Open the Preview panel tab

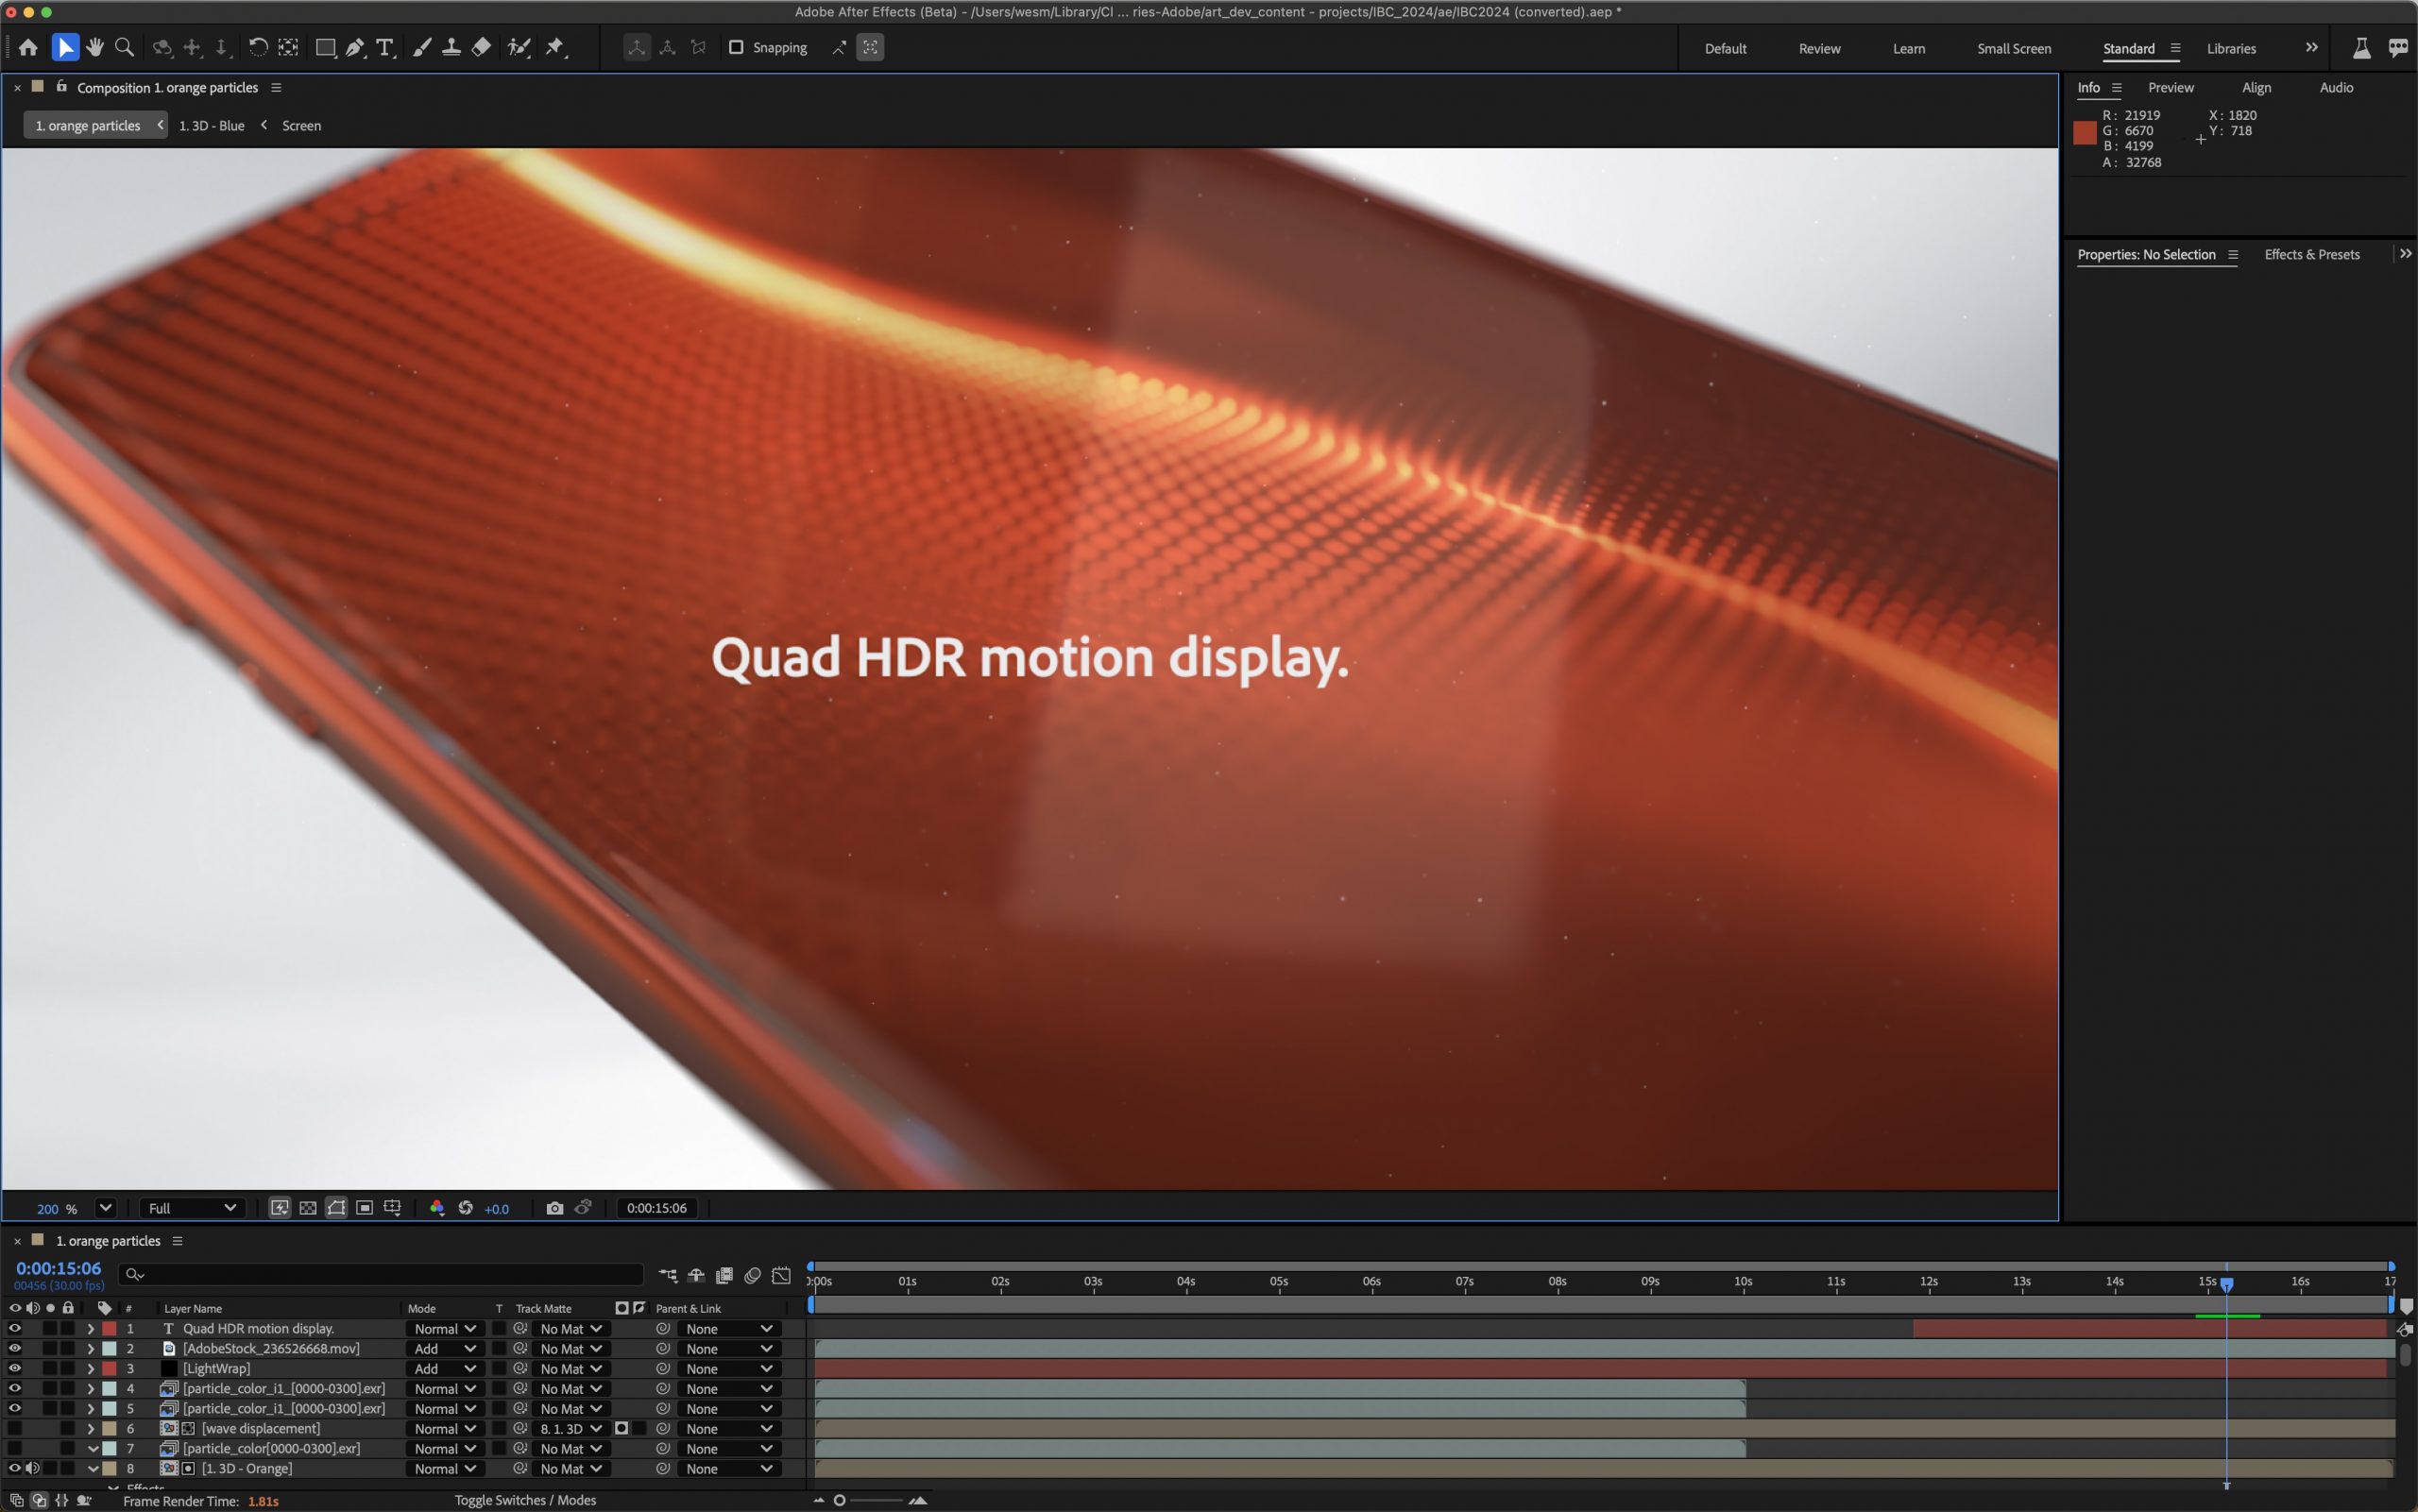[x=2170, y=88]
